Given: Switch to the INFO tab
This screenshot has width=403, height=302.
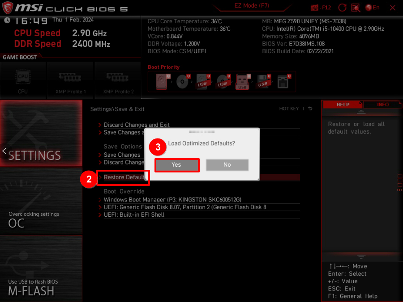Looking at the screenshot, I should pos(382,104).
